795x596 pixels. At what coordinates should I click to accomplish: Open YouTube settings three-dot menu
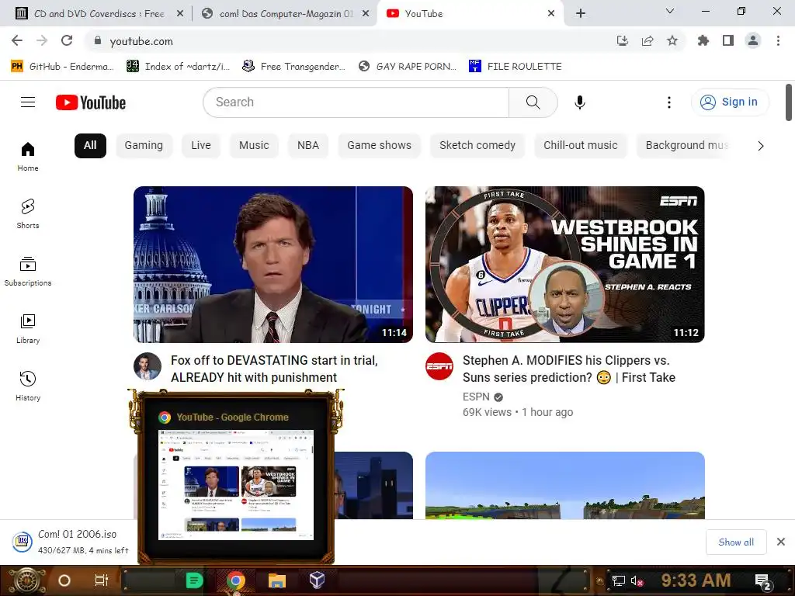point(668,102)
